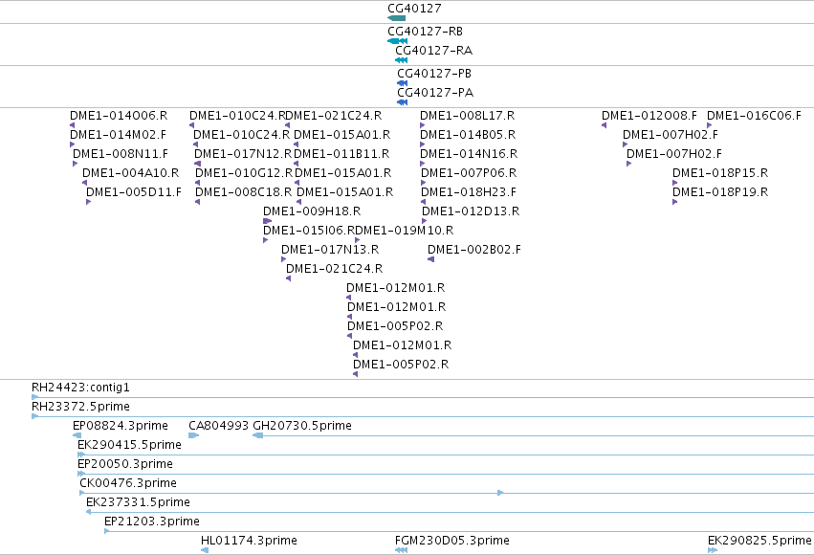Click the EP08824.3prime EST arrow glyph
Viewport: 814px width, 555px height.
(77, 435)
